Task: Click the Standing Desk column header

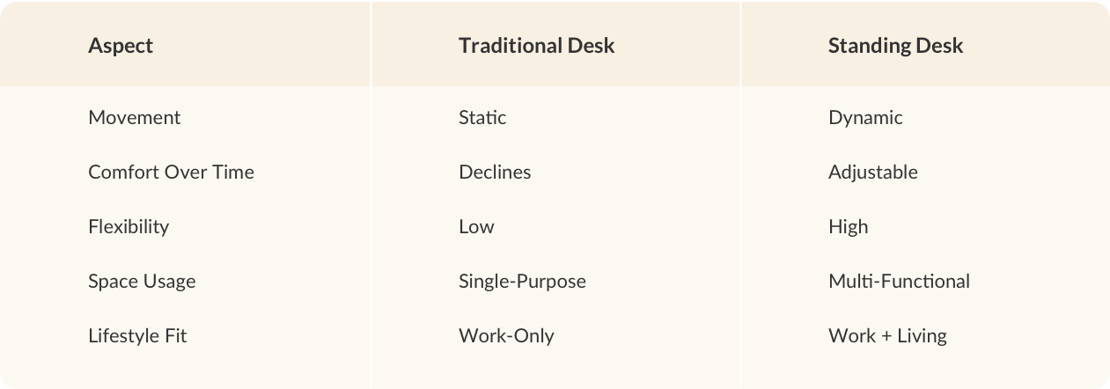Action: (895, 46)
